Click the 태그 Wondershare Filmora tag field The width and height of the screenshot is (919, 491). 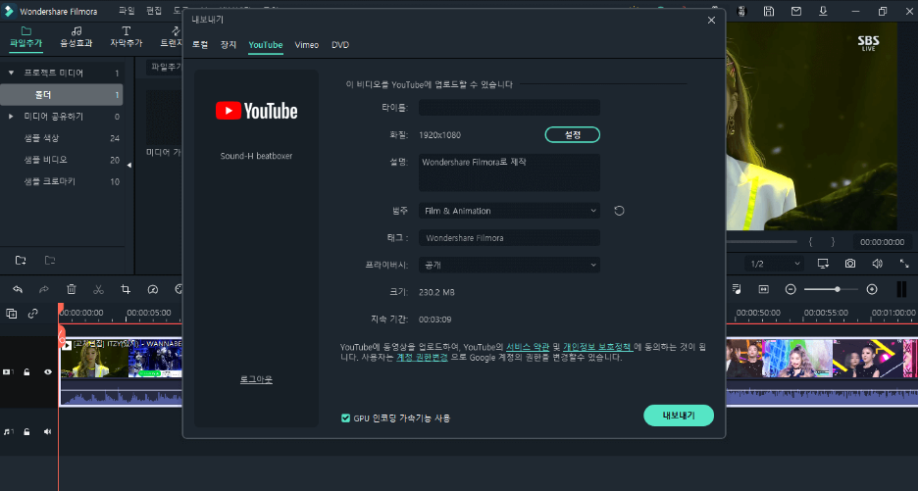(509, 238)
